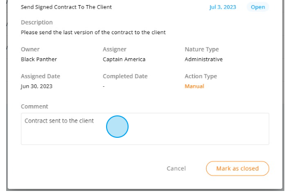The image size is (291, 194).
Task: Select owner name Black Panther
Action: tap(39, 59)
